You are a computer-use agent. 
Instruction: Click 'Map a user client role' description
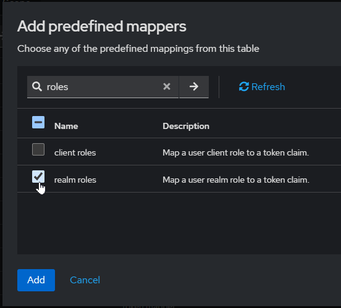pos(236,152)
